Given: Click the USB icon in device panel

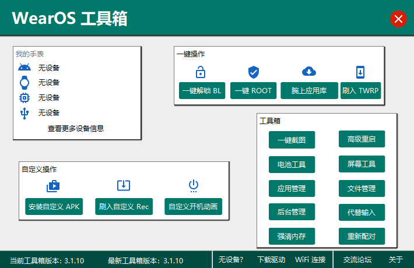Looking at the screenshot, I should point(24,113).
